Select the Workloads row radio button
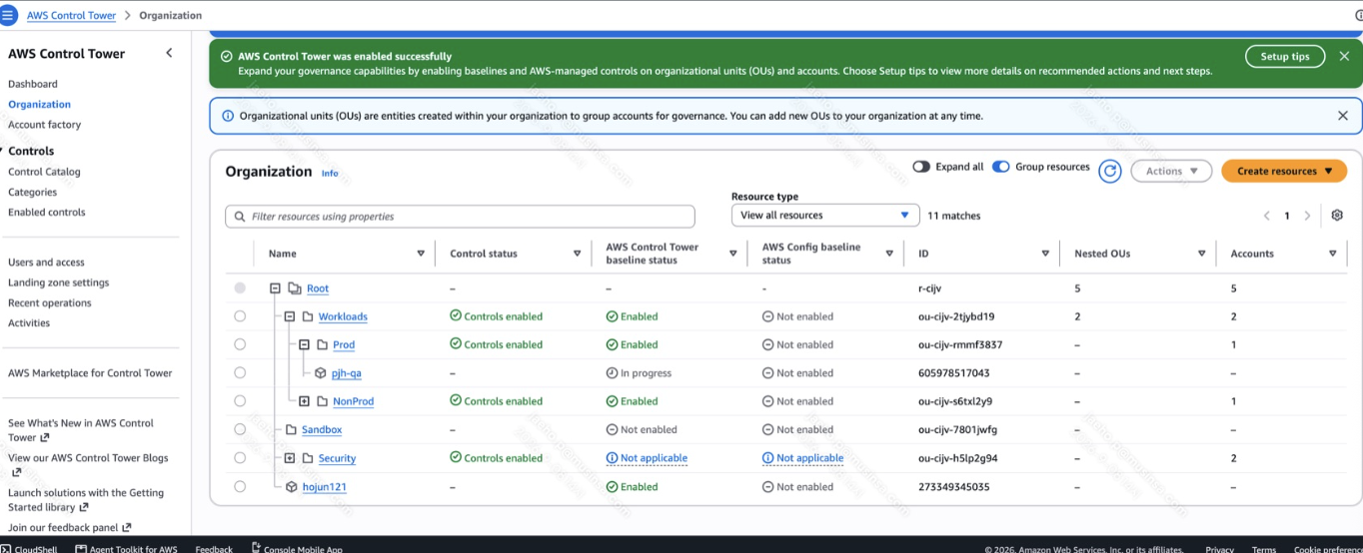The width and height of the screenshot is (1363, 553). [x=240, y=316]
